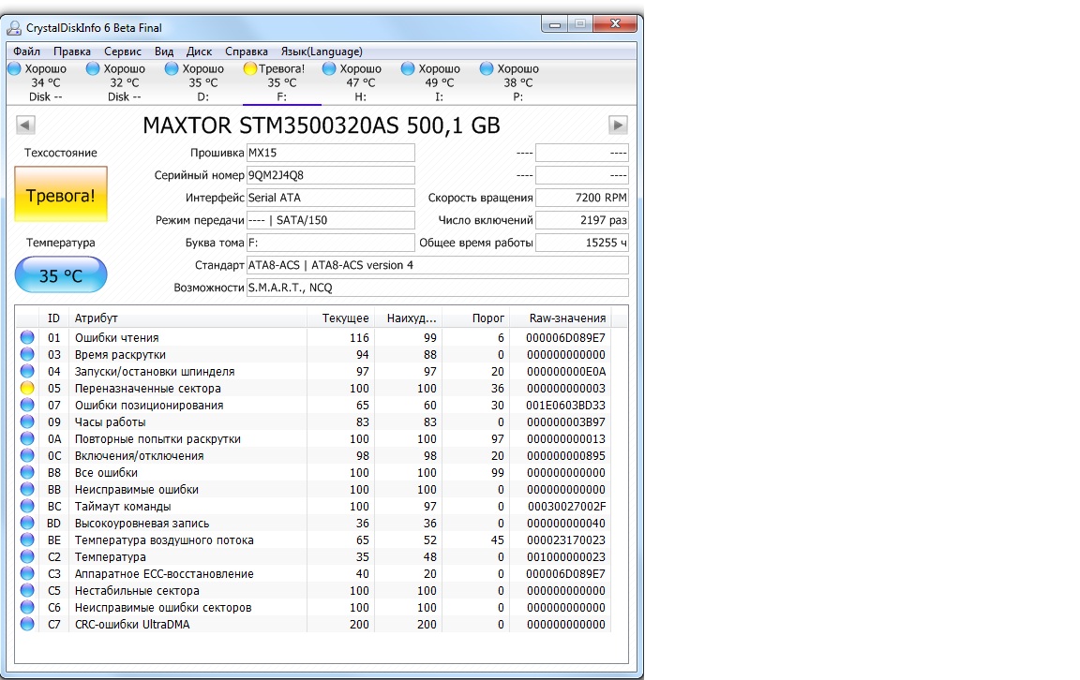Click raw value 00030027002F
Viewport: 1080px width, 680px height.
coord(567,507)
